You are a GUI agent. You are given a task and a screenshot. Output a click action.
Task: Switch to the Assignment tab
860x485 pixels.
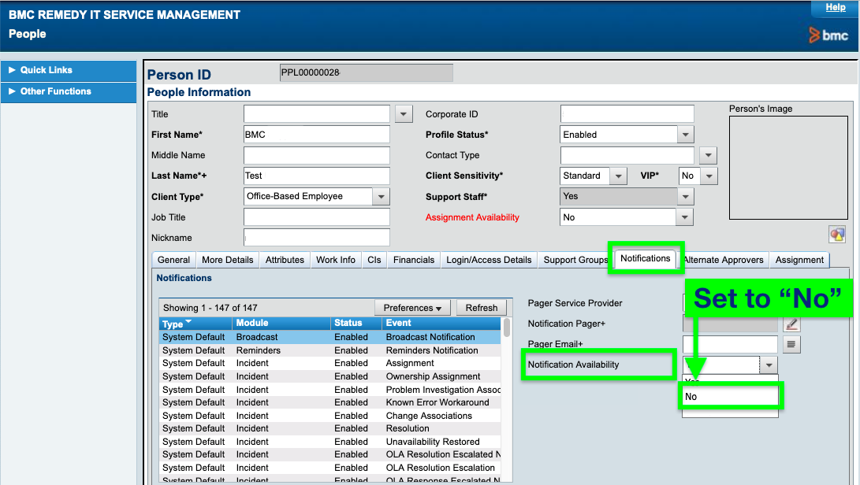click(799, 260)
